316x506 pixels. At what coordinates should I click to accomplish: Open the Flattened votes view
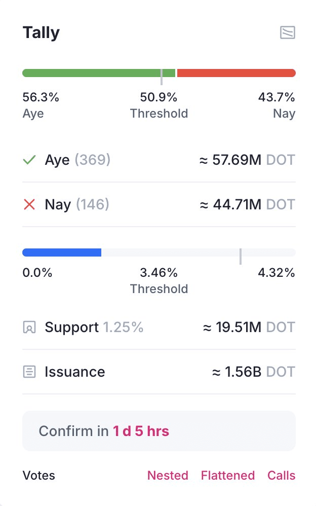228,476
